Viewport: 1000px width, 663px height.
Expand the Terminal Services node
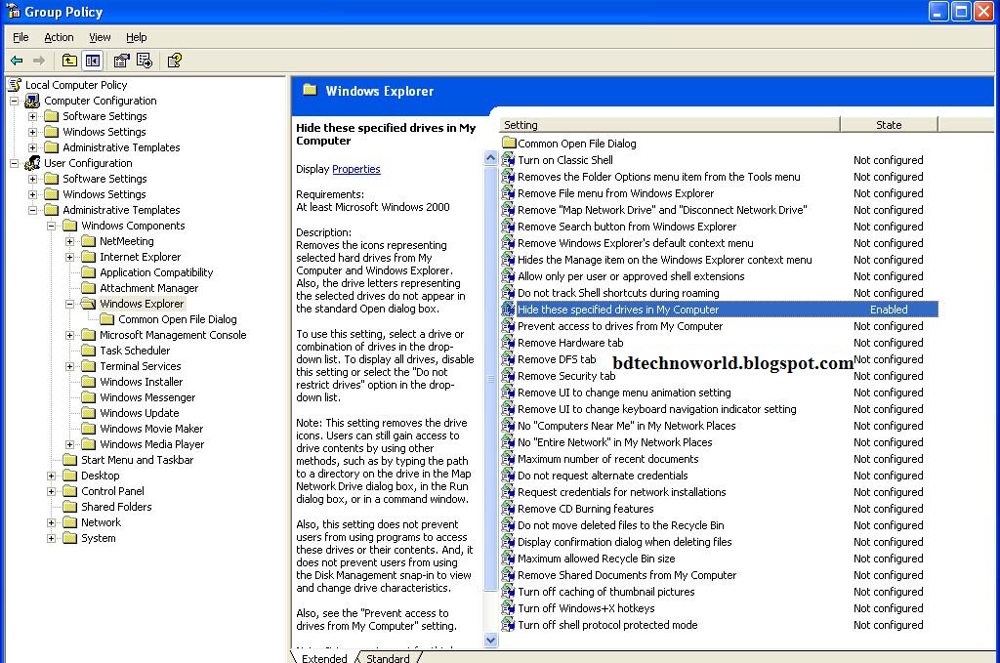click(x=70, y=366)
